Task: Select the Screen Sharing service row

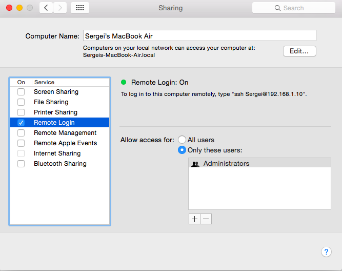Action: (x=60, y=92)
